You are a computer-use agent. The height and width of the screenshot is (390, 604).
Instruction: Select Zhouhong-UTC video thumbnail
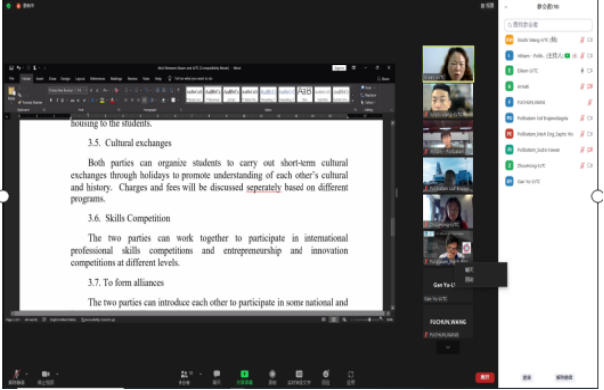[448, 211]
